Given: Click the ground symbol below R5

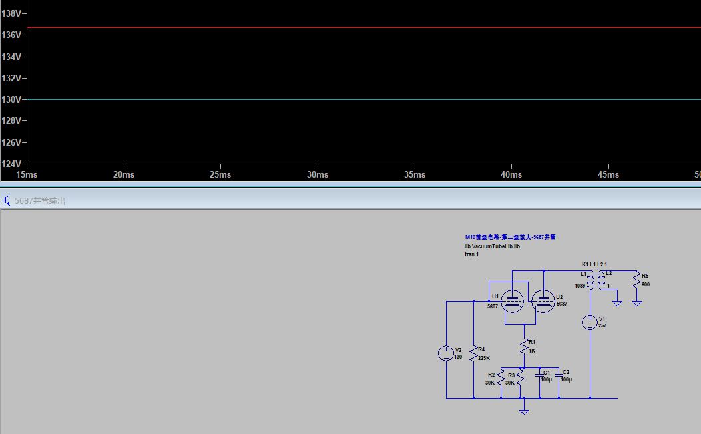Looking at the screenshot, I should pyautogui.click(x=637, y=303).
